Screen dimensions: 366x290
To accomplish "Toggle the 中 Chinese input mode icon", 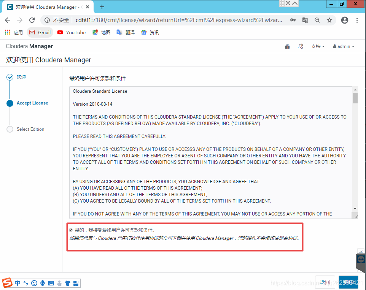I will click(18, 283).
